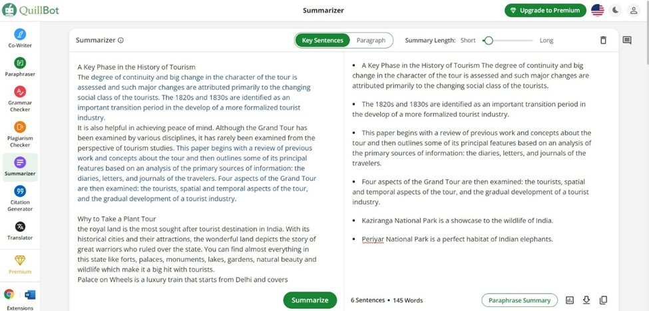
Task: Switch to Paragraph mode
Action: click(x=371, y=41)
